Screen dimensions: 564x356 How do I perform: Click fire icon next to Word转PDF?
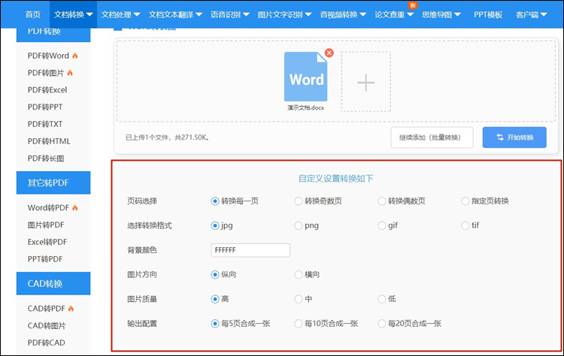pyautogui.click(x=74, y=207)
